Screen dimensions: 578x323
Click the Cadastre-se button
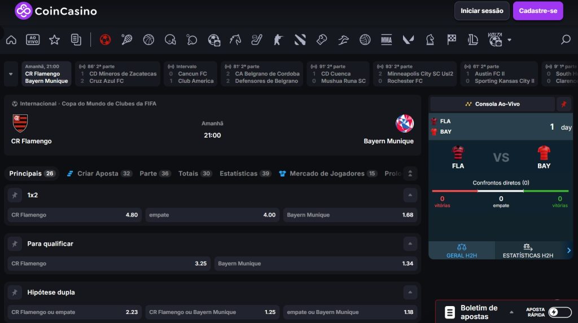click(538, 11)
